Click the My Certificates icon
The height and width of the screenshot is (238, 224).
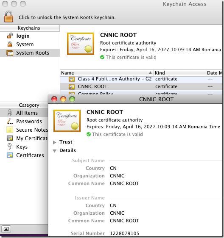pyautogui.click(x=10, y=138)
